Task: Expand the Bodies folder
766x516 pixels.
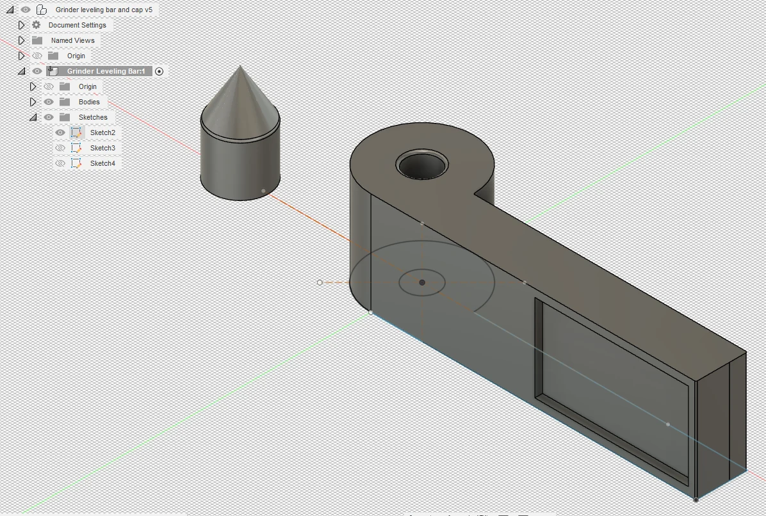Action: (x=33, y=102)
